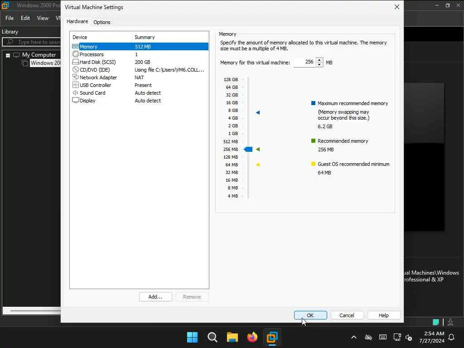Decrease memory with the down spinner arrow

319,64
